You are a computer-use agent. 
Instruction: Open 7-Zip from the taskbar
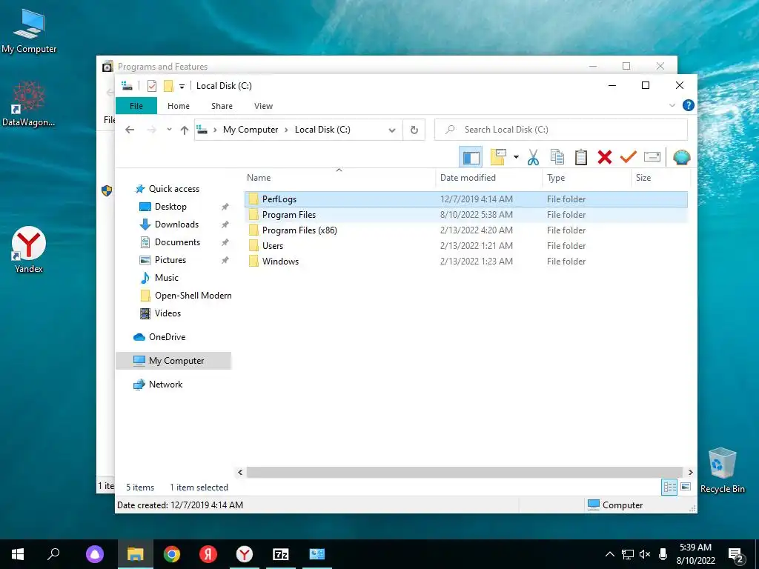click(x=281, y=554)
